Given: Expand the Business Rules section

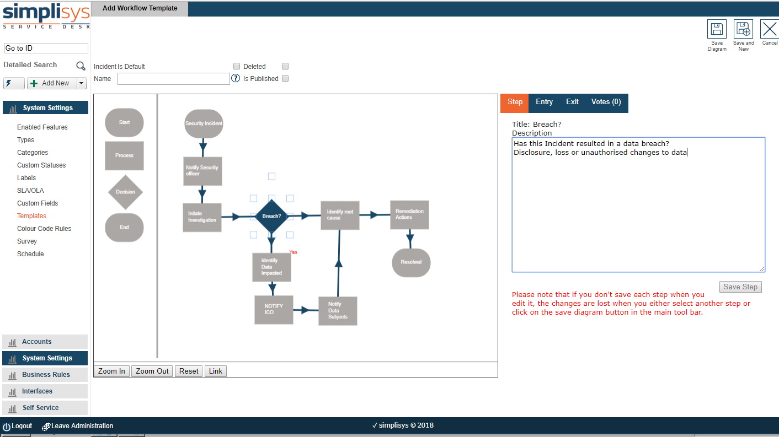Looking at the screenshot, I should (x=45, y=375).
